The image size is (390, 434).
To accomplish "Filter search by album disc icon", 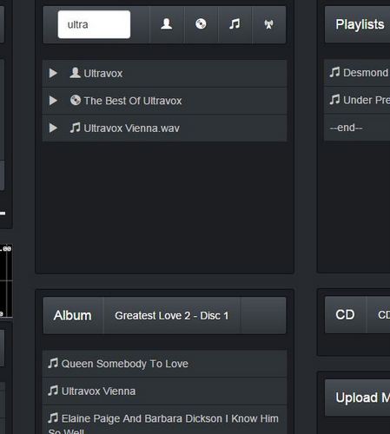I will click(201, 24).
